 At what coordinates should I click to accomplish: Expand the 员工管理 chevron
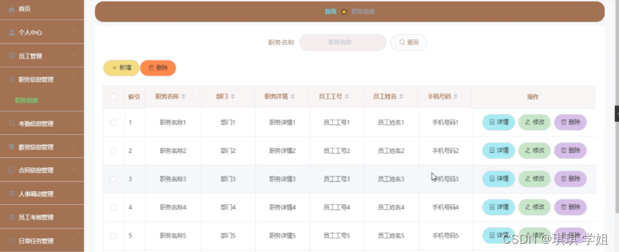point(73,55)
